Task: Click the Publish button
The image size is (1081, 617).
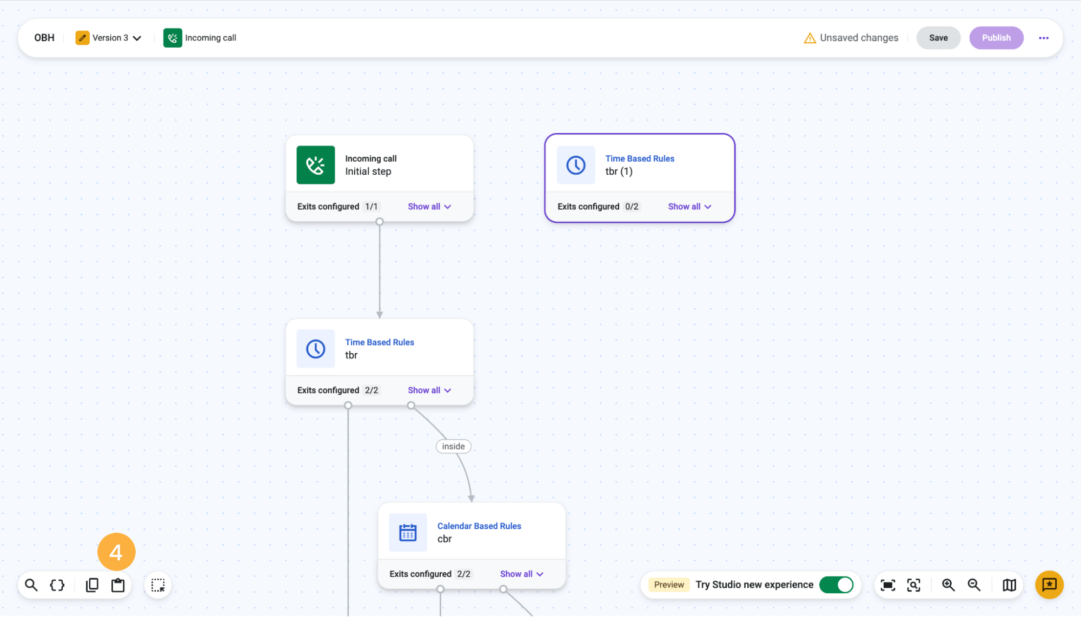Action: pos(996,38)
